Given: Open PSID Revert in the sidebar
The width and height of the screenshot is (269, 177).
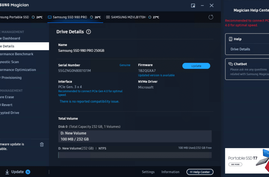Looking at the screenshot, I should coord(6,105).
